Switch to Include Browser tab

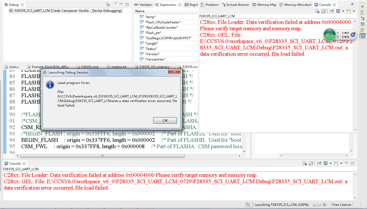click(236, 5)
